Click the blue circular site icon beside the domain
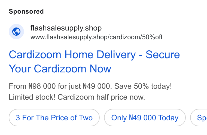The height and width of the screenshot is (135, 207). coord(16,32)
